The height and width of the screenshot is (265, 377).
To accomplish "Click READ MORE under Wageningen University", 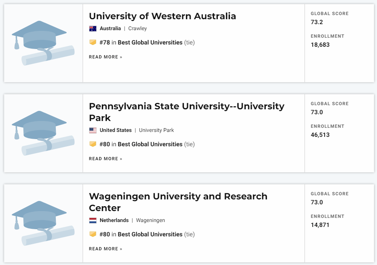I will click(x=106, y=249).
